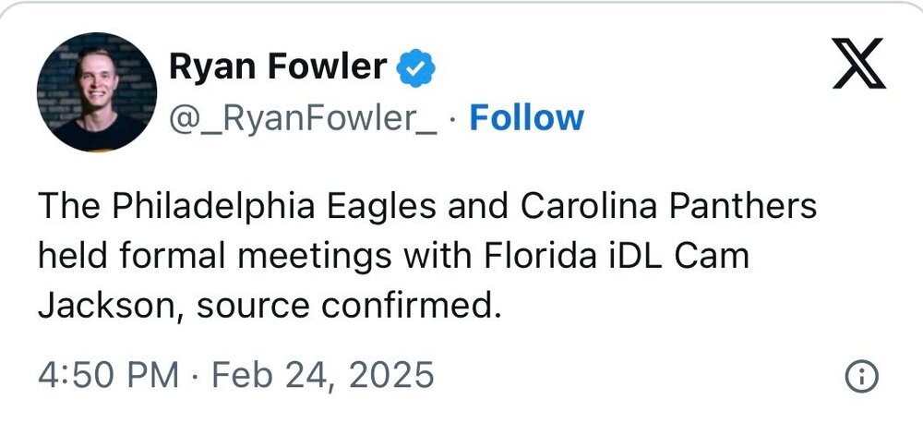Screen dimensions: 923x423
Task: Click "Jackson, source confirmed." line
Action: pos(269,306)
